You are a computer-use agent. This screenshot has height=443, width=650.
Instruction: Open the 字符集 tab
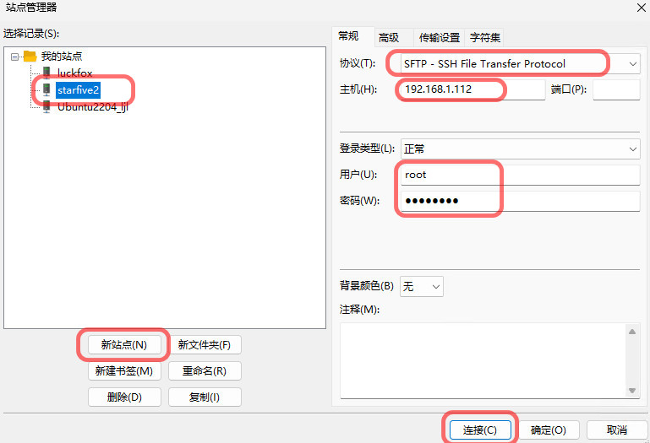pos(484,38)
